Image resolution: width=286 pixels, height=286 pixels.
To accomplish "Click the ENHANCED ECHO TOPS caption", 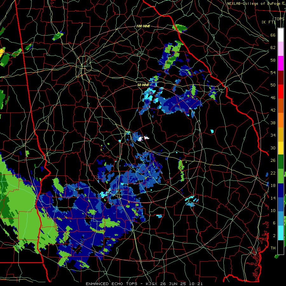I will (x=111, y=284).
